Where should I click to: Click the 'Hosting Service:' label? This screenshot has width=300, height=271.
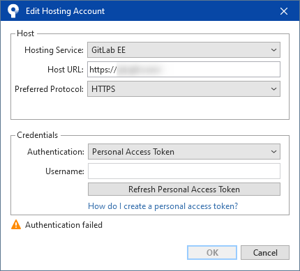coord(54,50)
